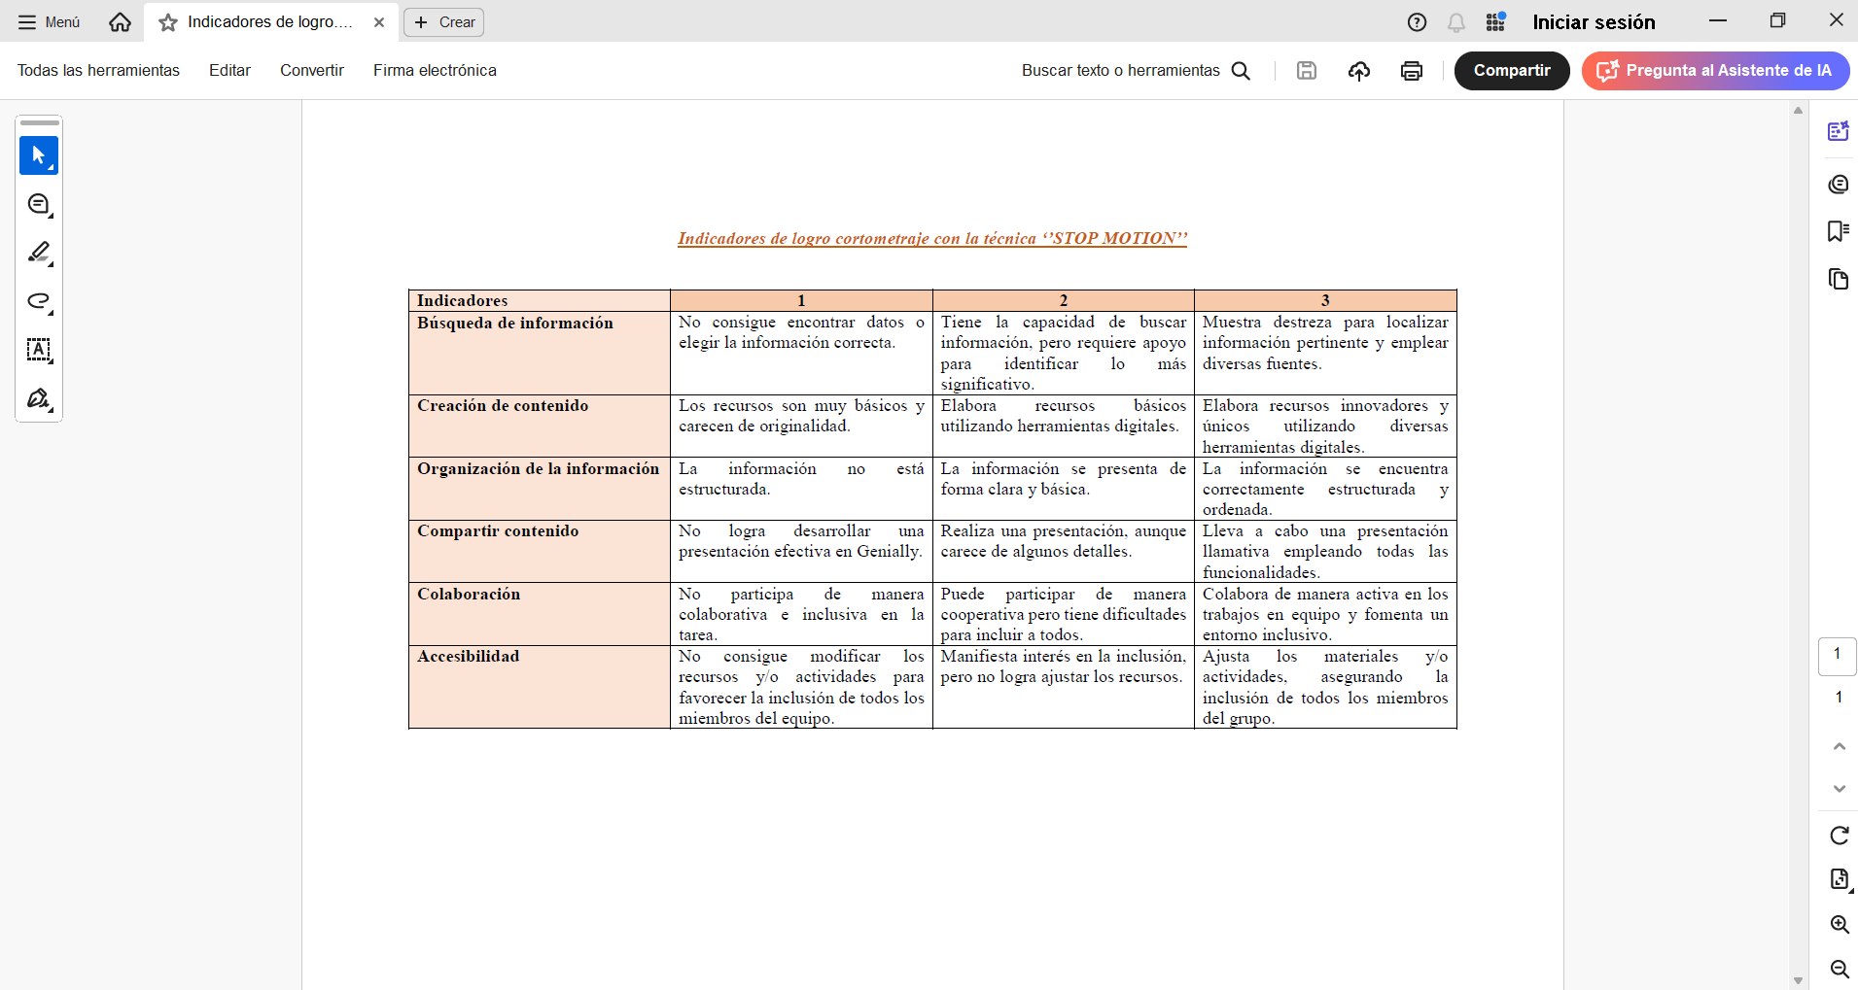Open the bookmarks panel
This screenshot has width=1858, height=990.
[1839, 231]
